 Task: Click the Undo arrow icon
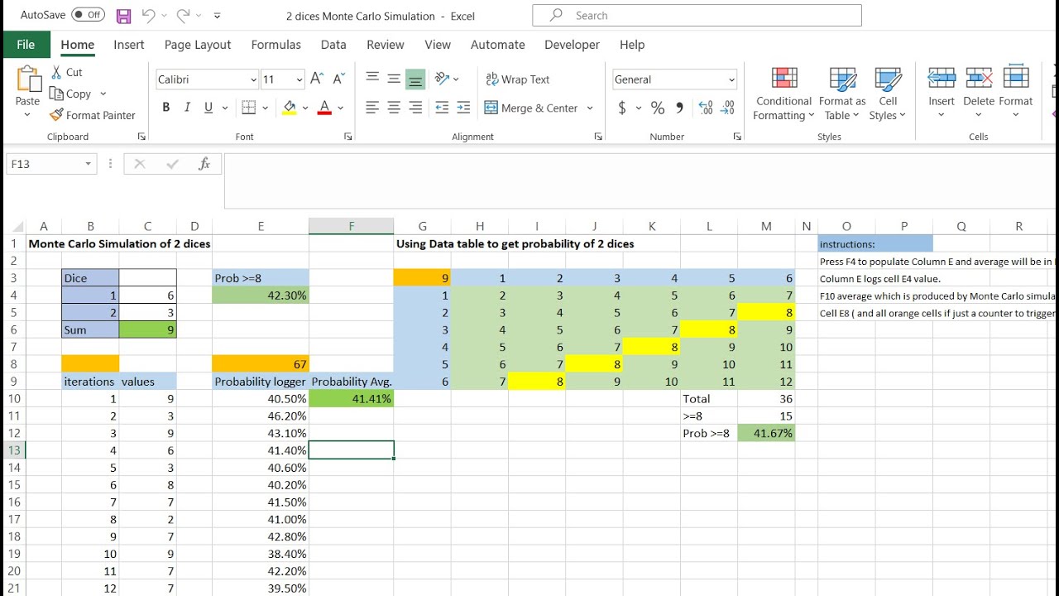(x=149, y=15)
